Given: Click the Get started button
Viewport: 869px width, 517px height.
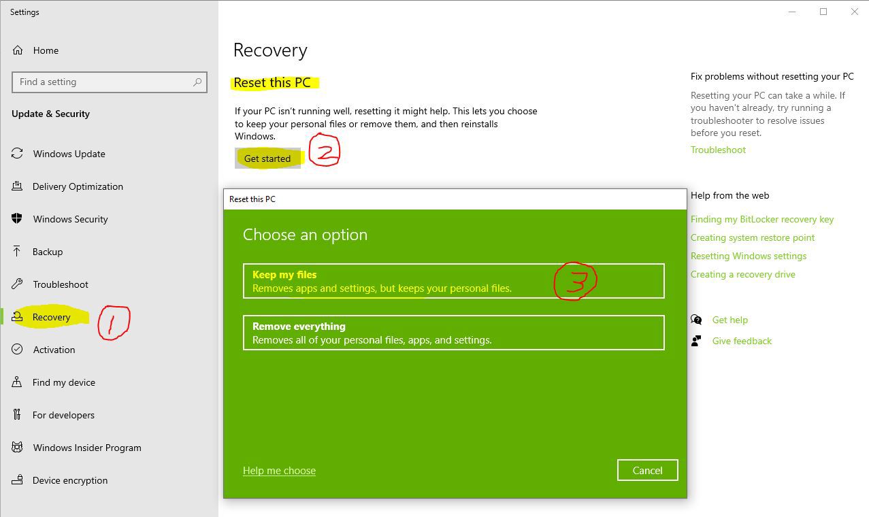Looking at the screenshot, I should [267, 159].
